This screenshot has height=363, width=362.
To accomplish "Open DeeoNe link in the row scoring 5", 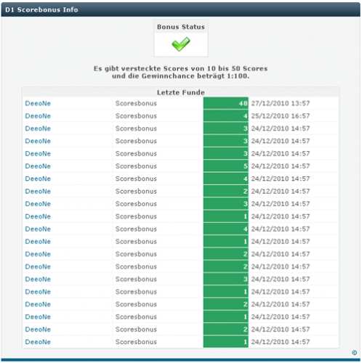I will click(38, 166).
